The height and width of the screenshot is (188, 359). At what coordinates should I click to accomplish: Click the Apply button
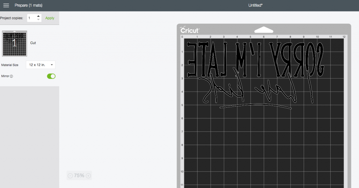point(50,18)
